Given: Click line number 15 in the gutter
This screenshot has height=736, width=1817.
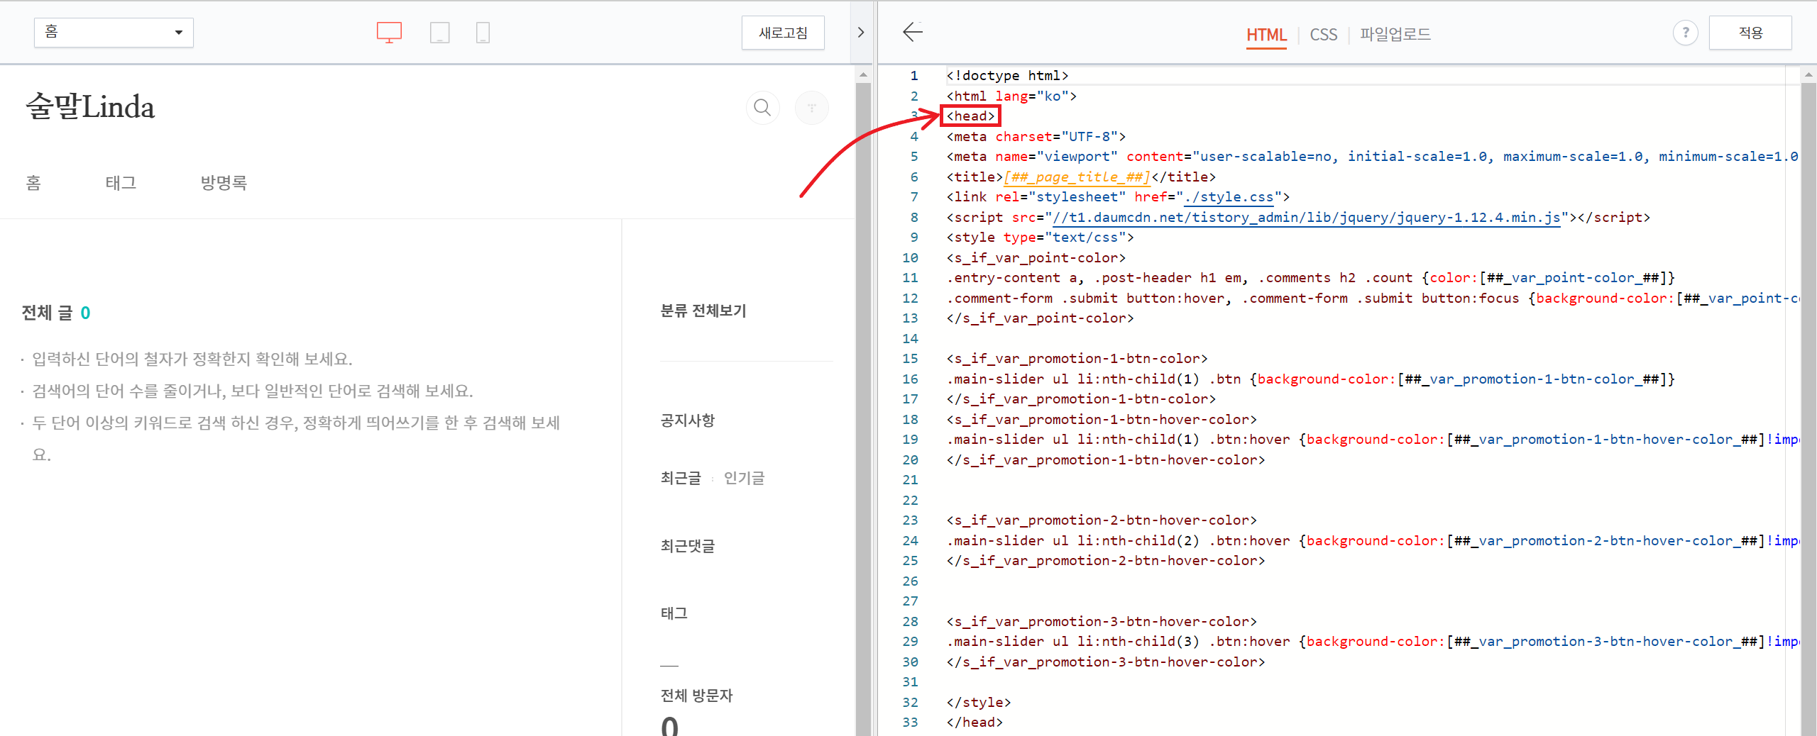Looking at the screenshot, I should click(910, 359).
